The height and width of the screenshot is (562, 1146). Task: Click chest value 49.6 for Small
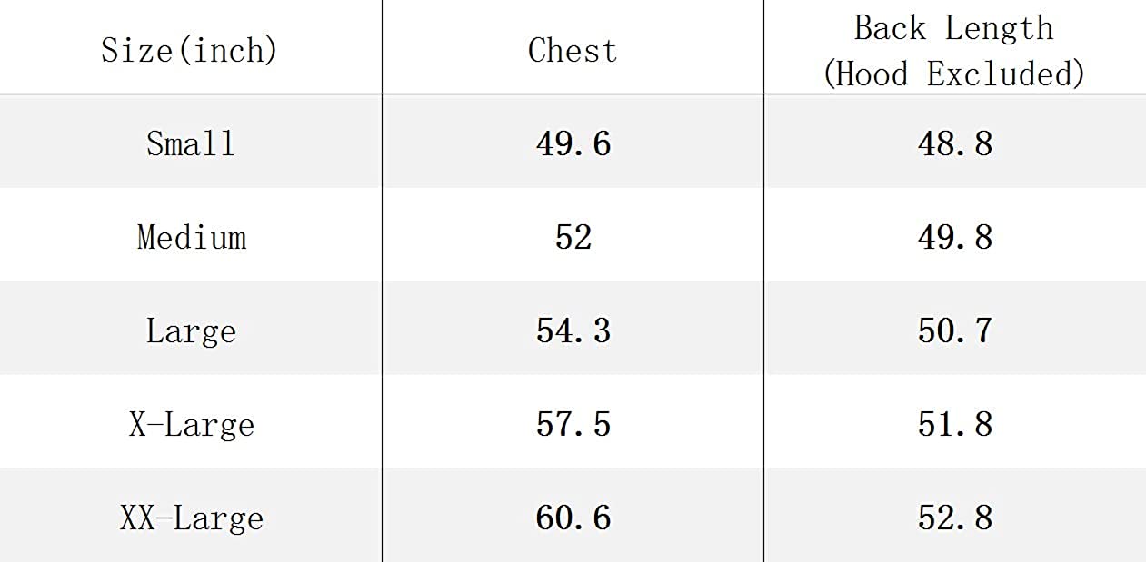573,143
